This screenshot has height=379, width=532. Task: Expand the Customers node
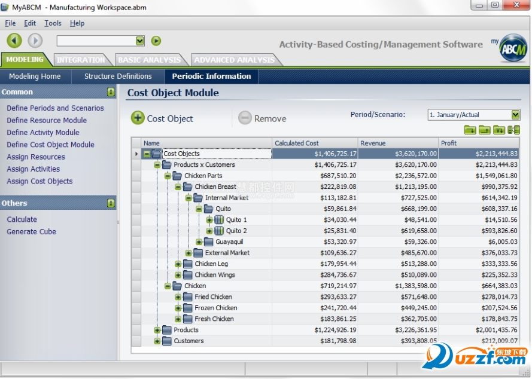(x=157, y=341)
